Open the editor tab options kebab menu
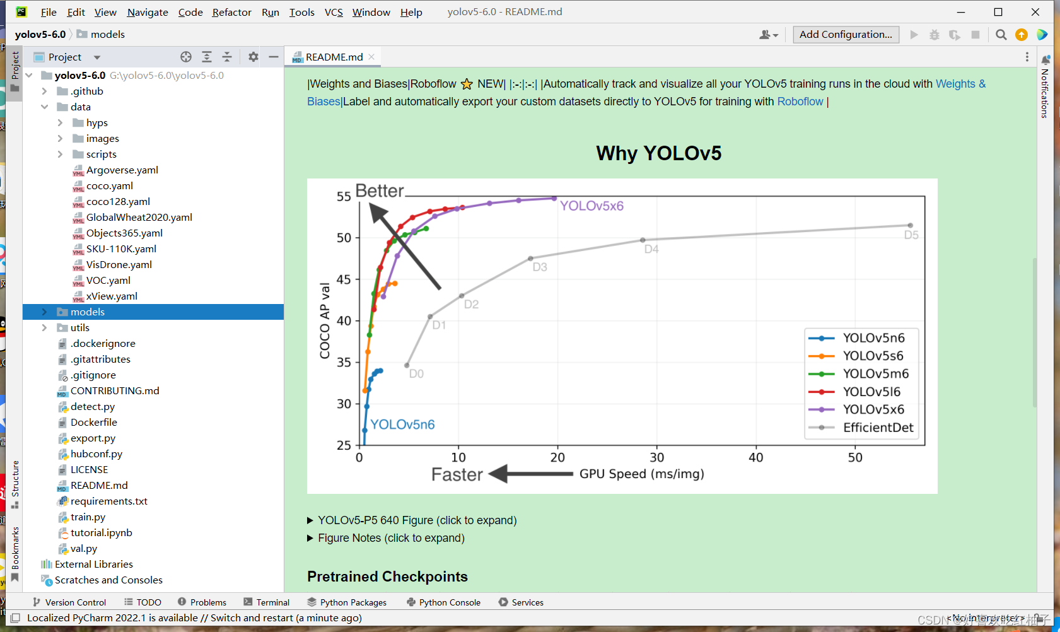Viewport: 1060px width, 632px height. pyautogui.click(x=1027, y=57)
